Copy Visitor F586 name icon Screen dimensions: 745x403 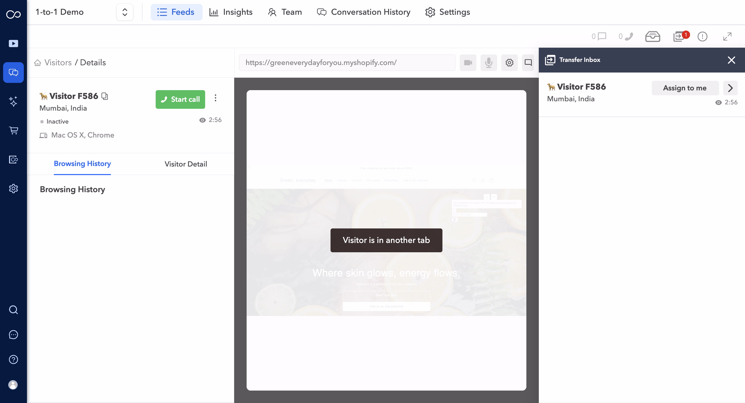point(105,96)
